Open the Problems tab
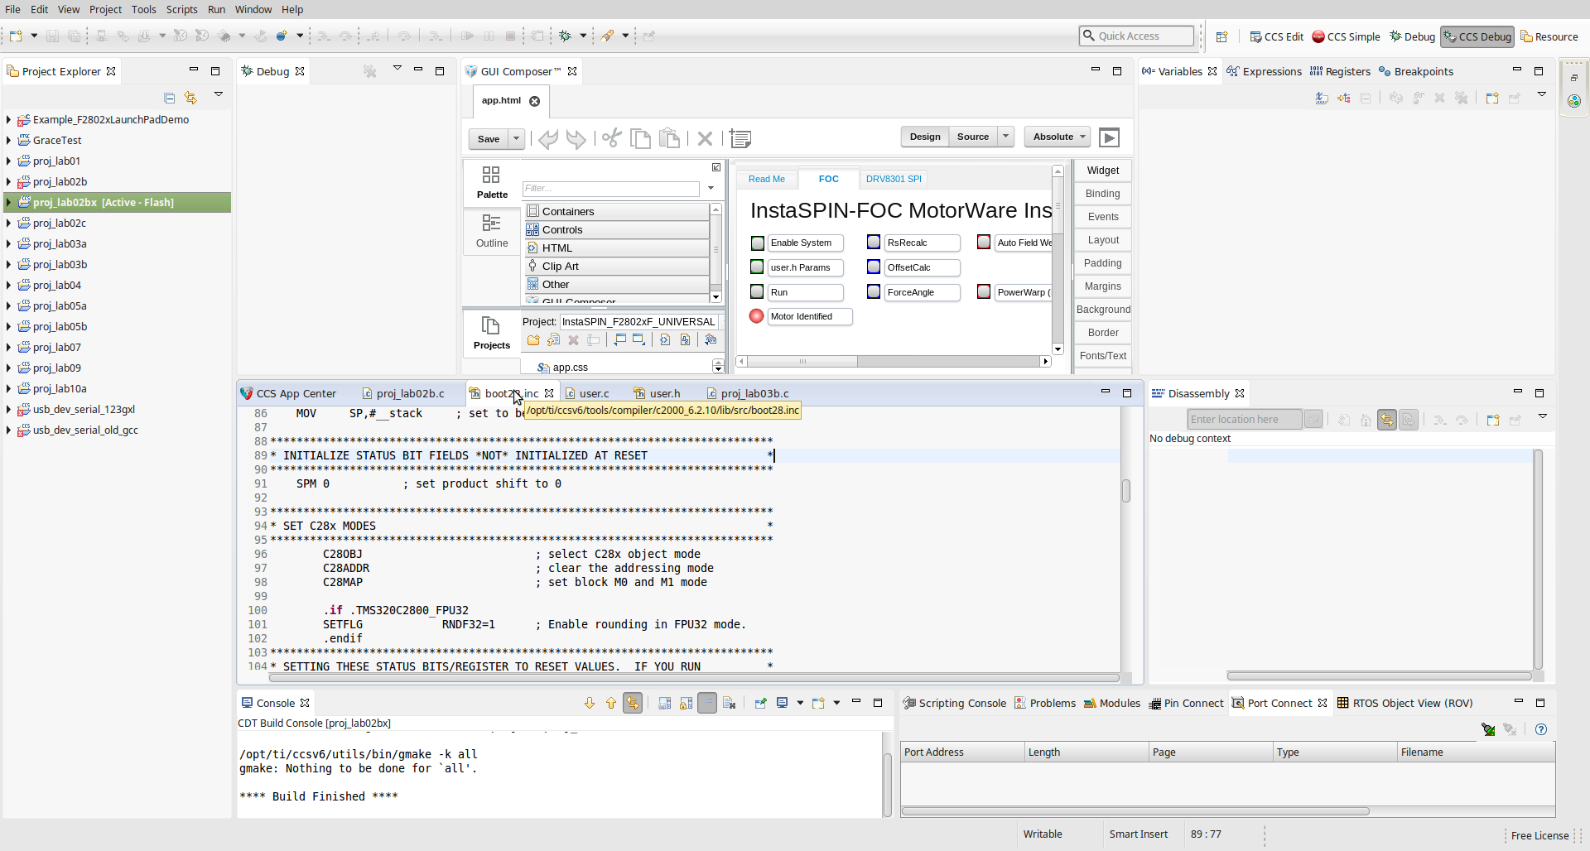 (1045, 703)
